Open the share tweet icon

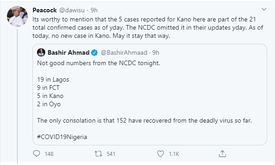point(222,154)
